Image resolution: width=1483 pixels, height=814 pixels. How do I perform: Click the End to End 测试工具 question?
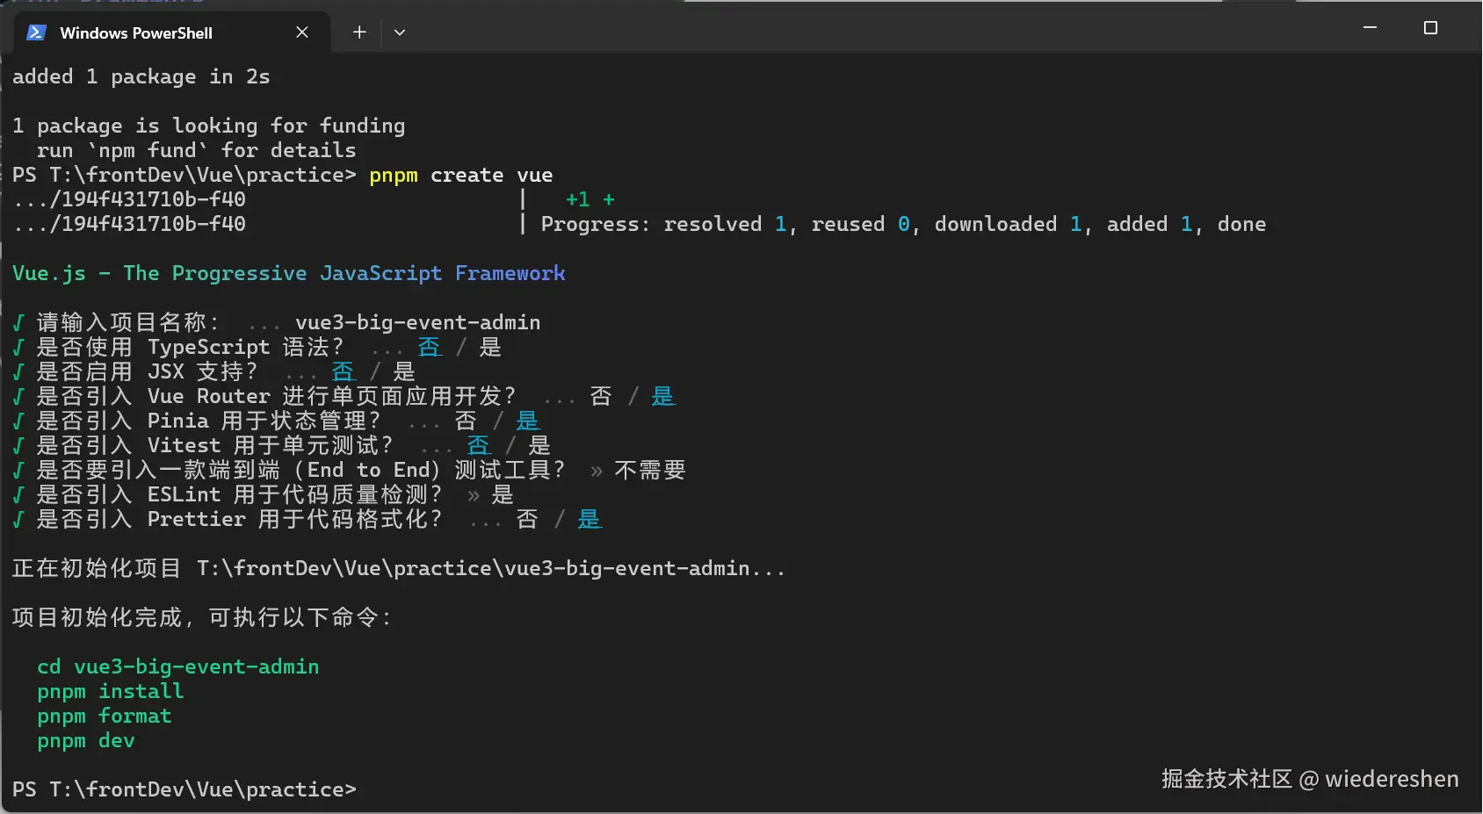[301, 471]
